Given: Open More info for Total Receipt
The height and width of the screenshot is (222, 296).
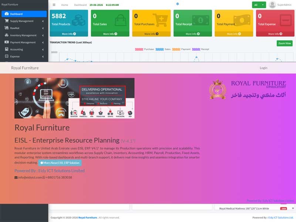Looking at the screenshot, I should click(192, 34).
